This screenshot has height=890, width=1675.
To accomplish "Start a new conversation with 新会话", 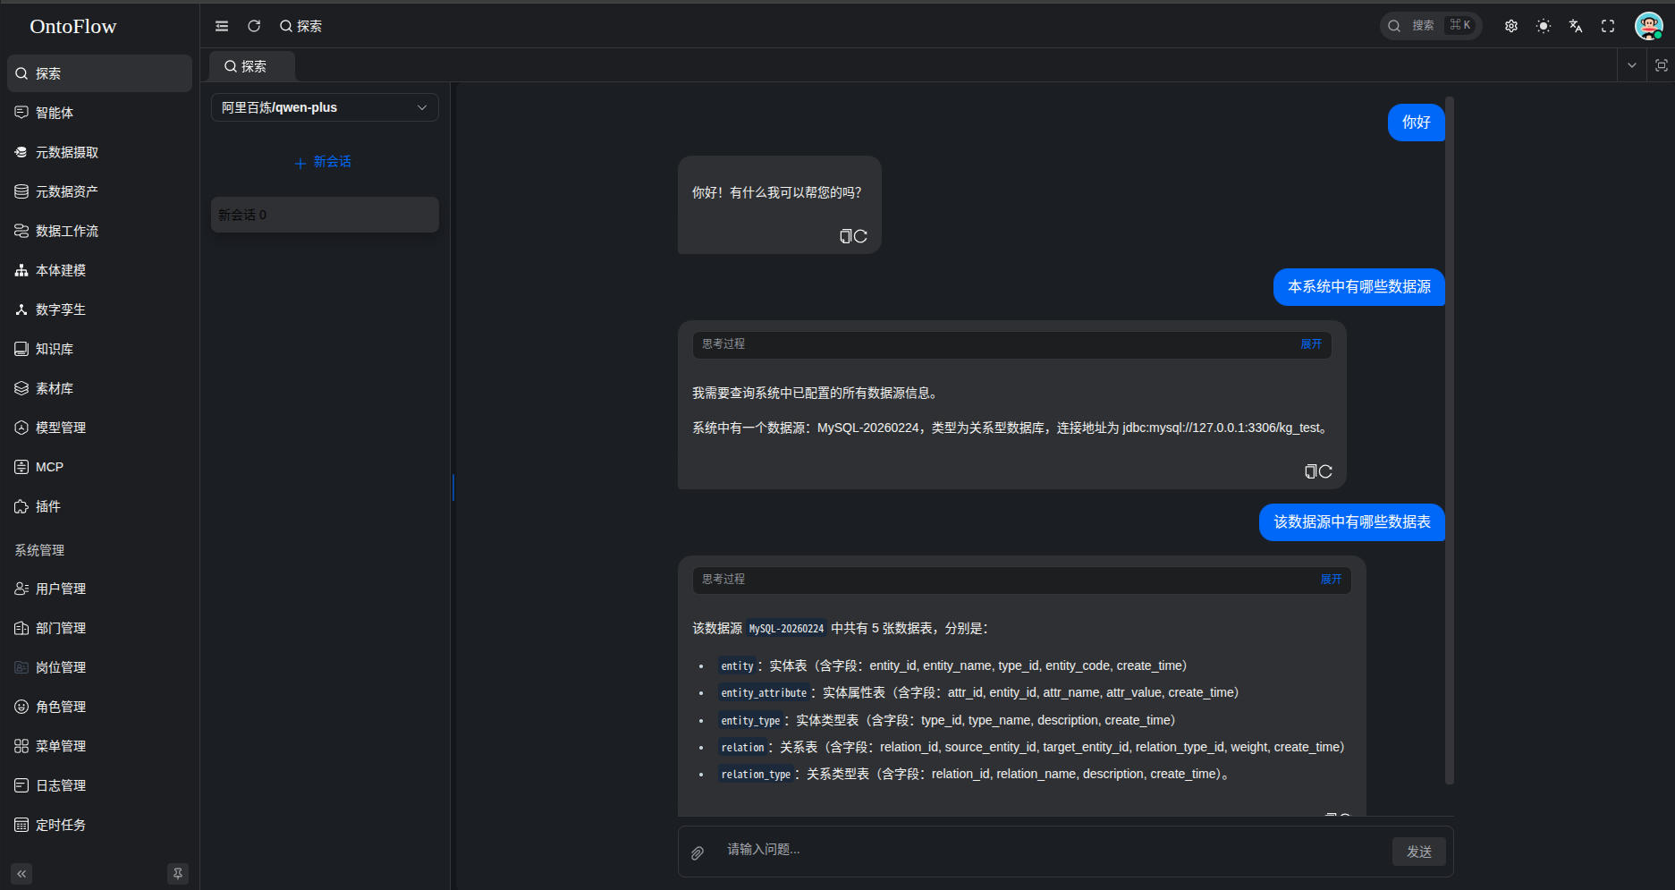I will point(324,162).
